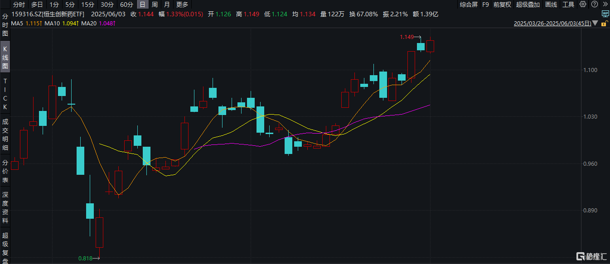Click the WP monitor icon
610x264 pixels.
click(605, 14)
